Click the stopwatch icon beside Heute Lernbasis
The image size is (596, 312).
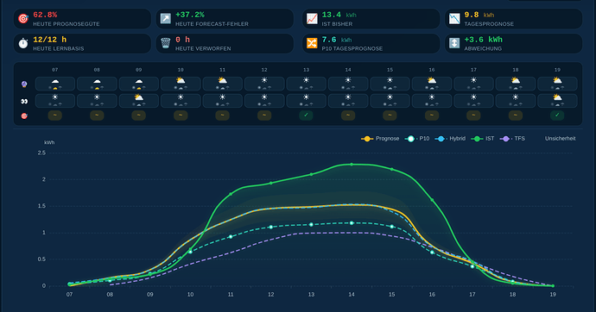click(23, 43)
